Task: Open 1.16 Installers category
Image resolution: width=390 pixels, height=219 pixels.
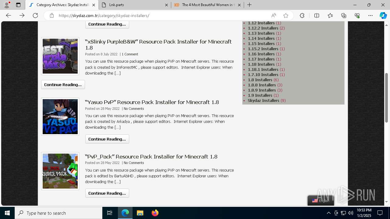Action: tap(261, 54)
